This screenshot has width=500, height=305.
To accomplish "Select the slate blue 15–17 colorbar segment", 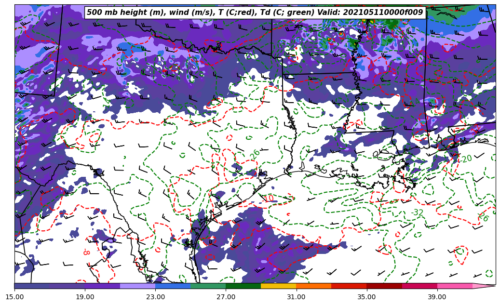I will click(32, 286).
